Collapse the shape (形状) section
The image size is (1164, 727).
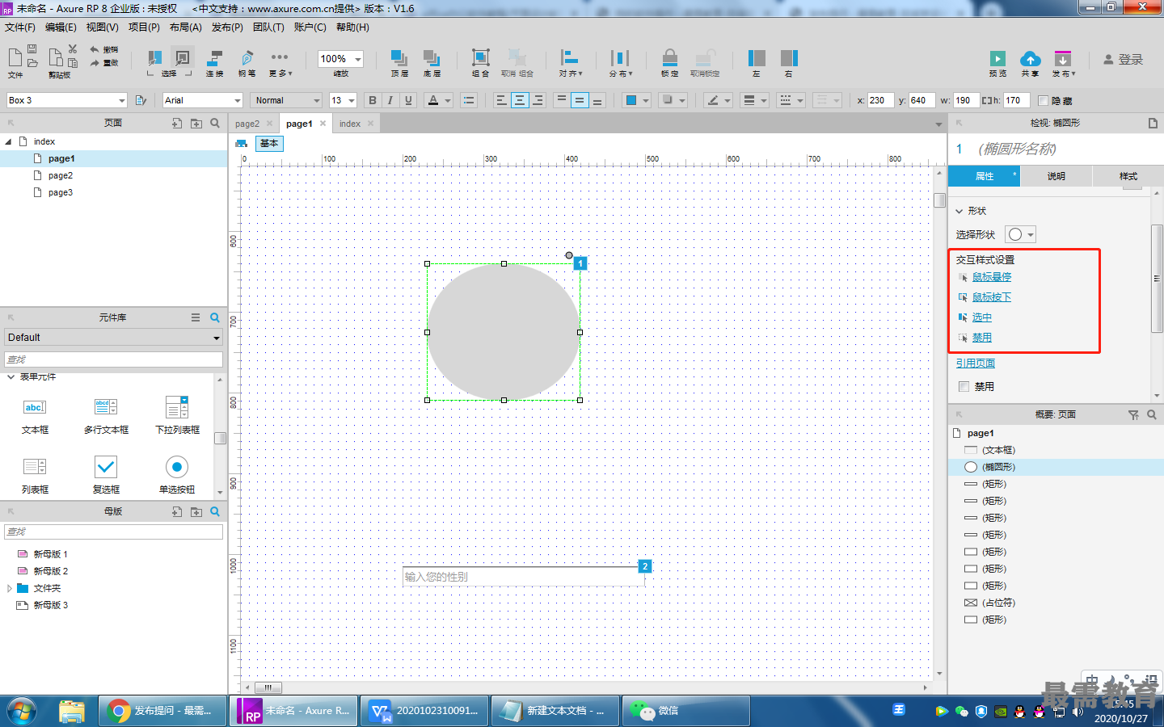tap(959, 211)
